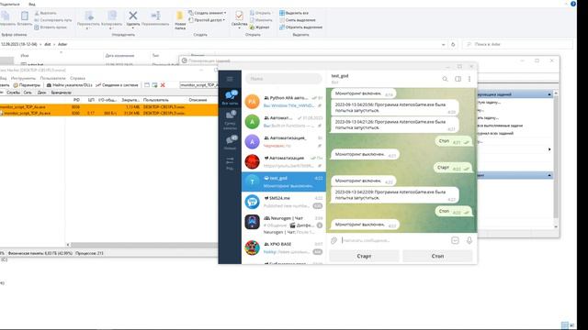Open the second chat folder in Telegram sidebar
Image resolution: width=588 pixels, height=330 pixels.
pos(230,120)
